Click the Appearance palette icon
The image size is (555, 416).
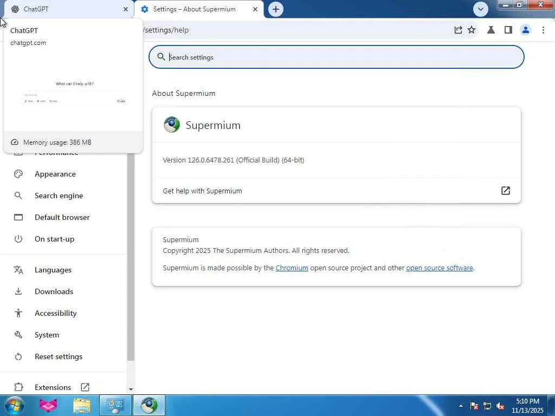[x=18, y=174]
